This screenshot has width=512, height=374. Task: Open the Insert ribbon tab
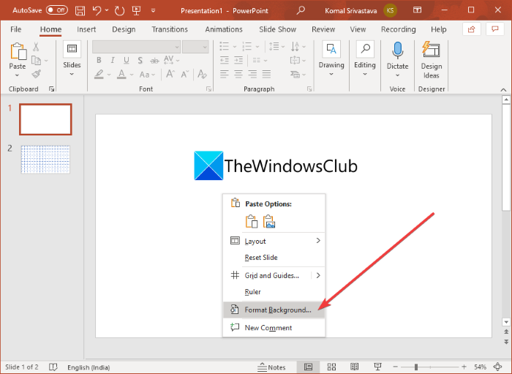86,29
